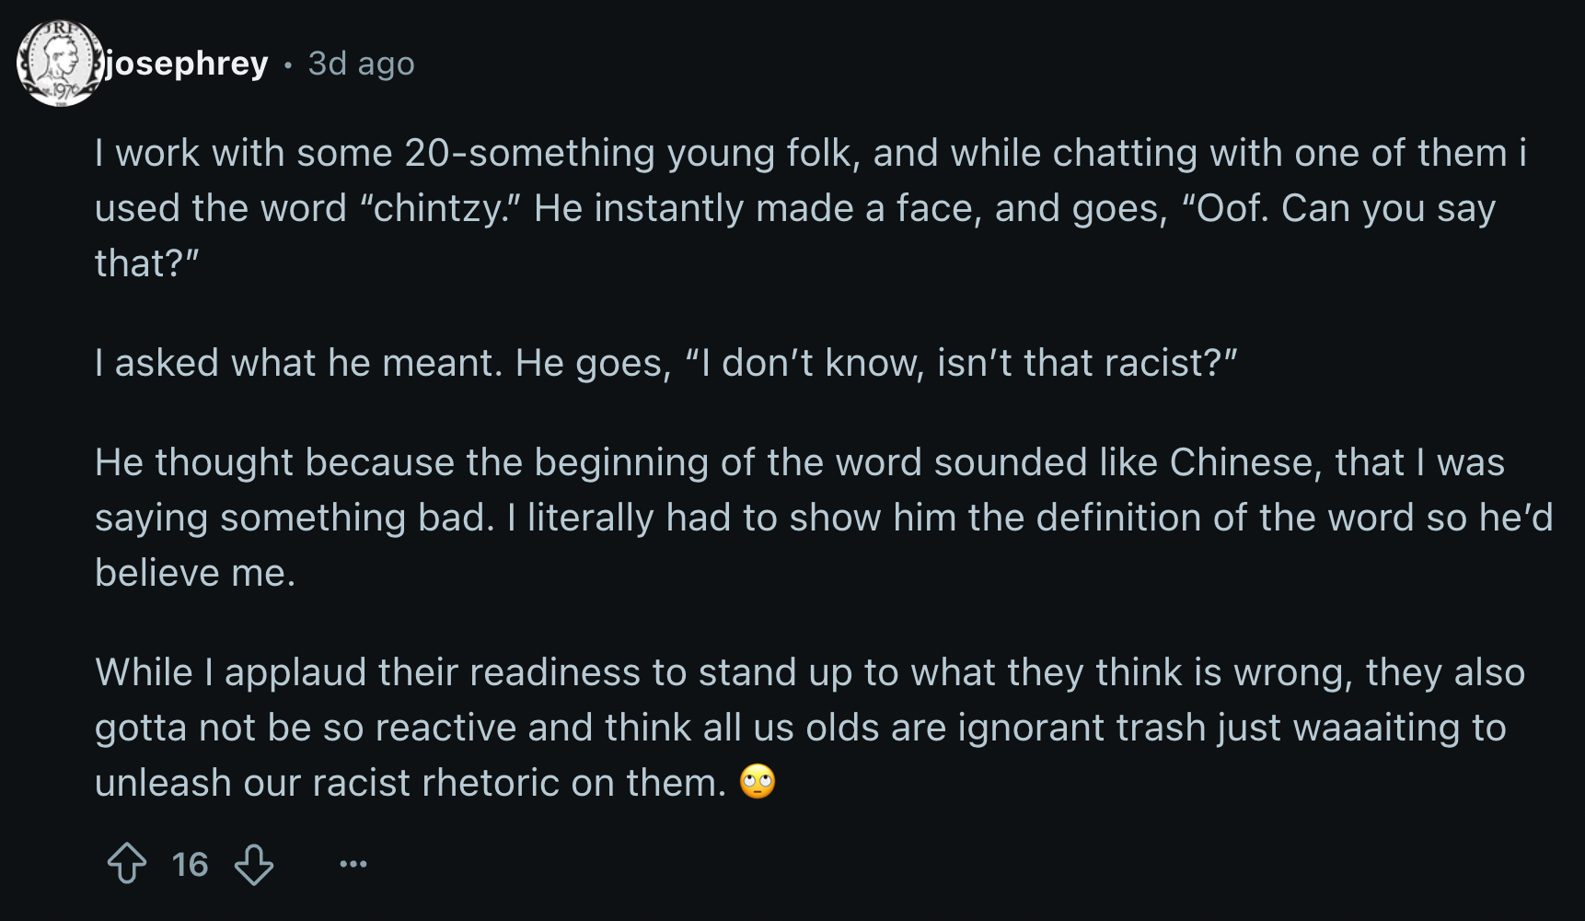Click the phrase "While I applaud their readiness"
The height and width of the screenshot is (921, 1585).
[x=368, y=672]
